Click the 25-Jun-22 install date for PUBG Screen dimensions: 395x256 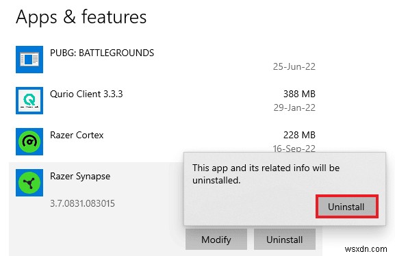(294, 66)
